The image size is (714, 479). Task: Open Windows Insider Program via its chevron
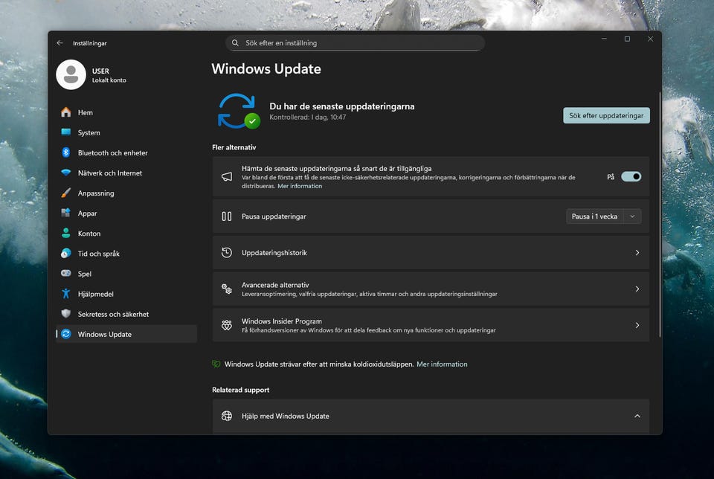[637, 325]
